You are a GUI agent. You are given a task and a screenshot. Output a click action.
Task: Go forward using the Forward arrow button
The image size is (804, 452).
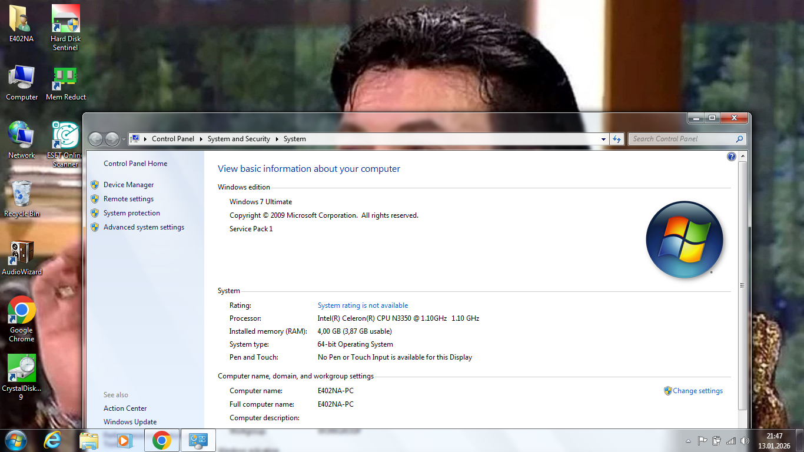point(112,139)
